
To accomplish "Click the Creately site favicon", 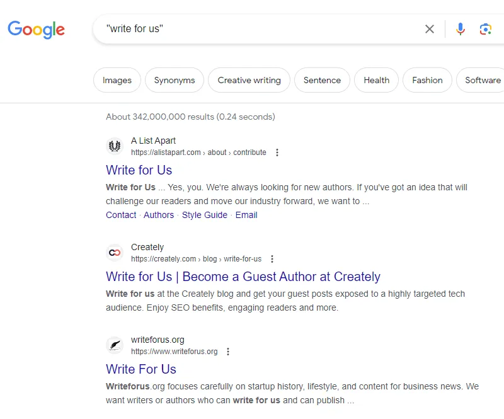I will click(x=115, y=252).
